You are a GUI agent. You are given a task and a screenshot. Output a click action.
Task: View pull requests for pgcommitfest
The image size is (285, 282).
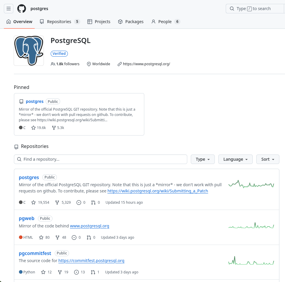click(95, 272)
